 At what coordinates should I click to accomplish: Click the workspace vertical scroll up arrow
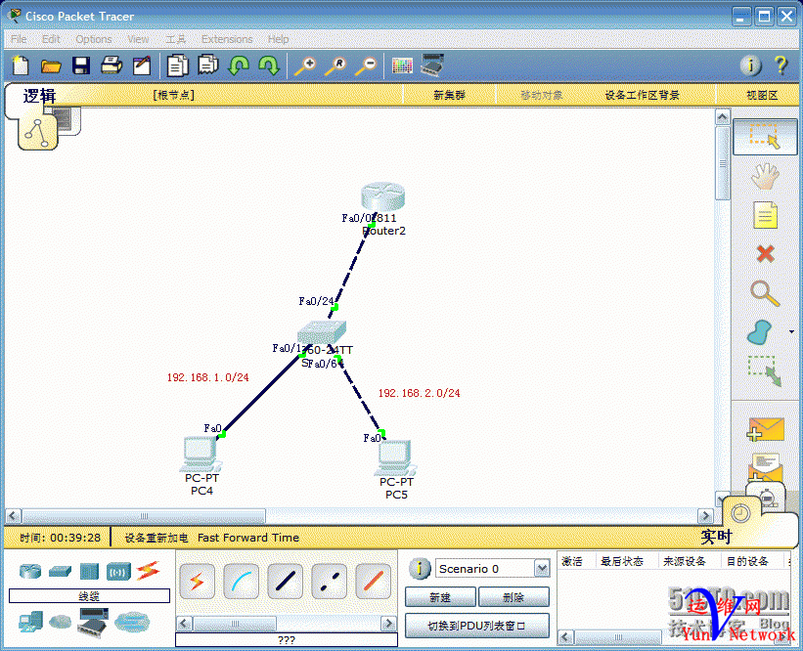click(x=723, y=117)
